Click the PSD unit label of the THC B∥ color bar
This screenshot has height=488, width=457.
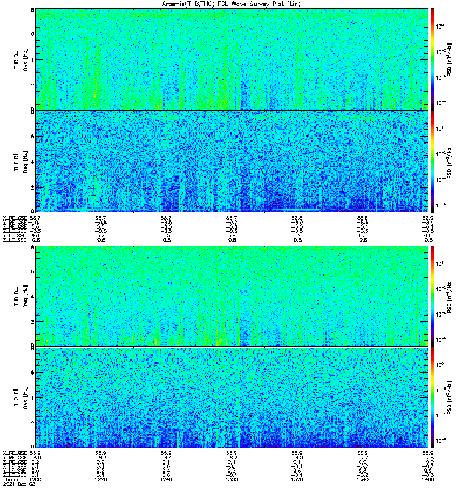(x=449, y=398)
